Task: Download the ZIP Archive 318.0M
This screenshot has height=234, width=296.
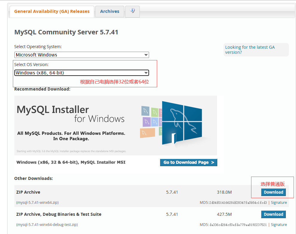Action: (x=273, y=192)
